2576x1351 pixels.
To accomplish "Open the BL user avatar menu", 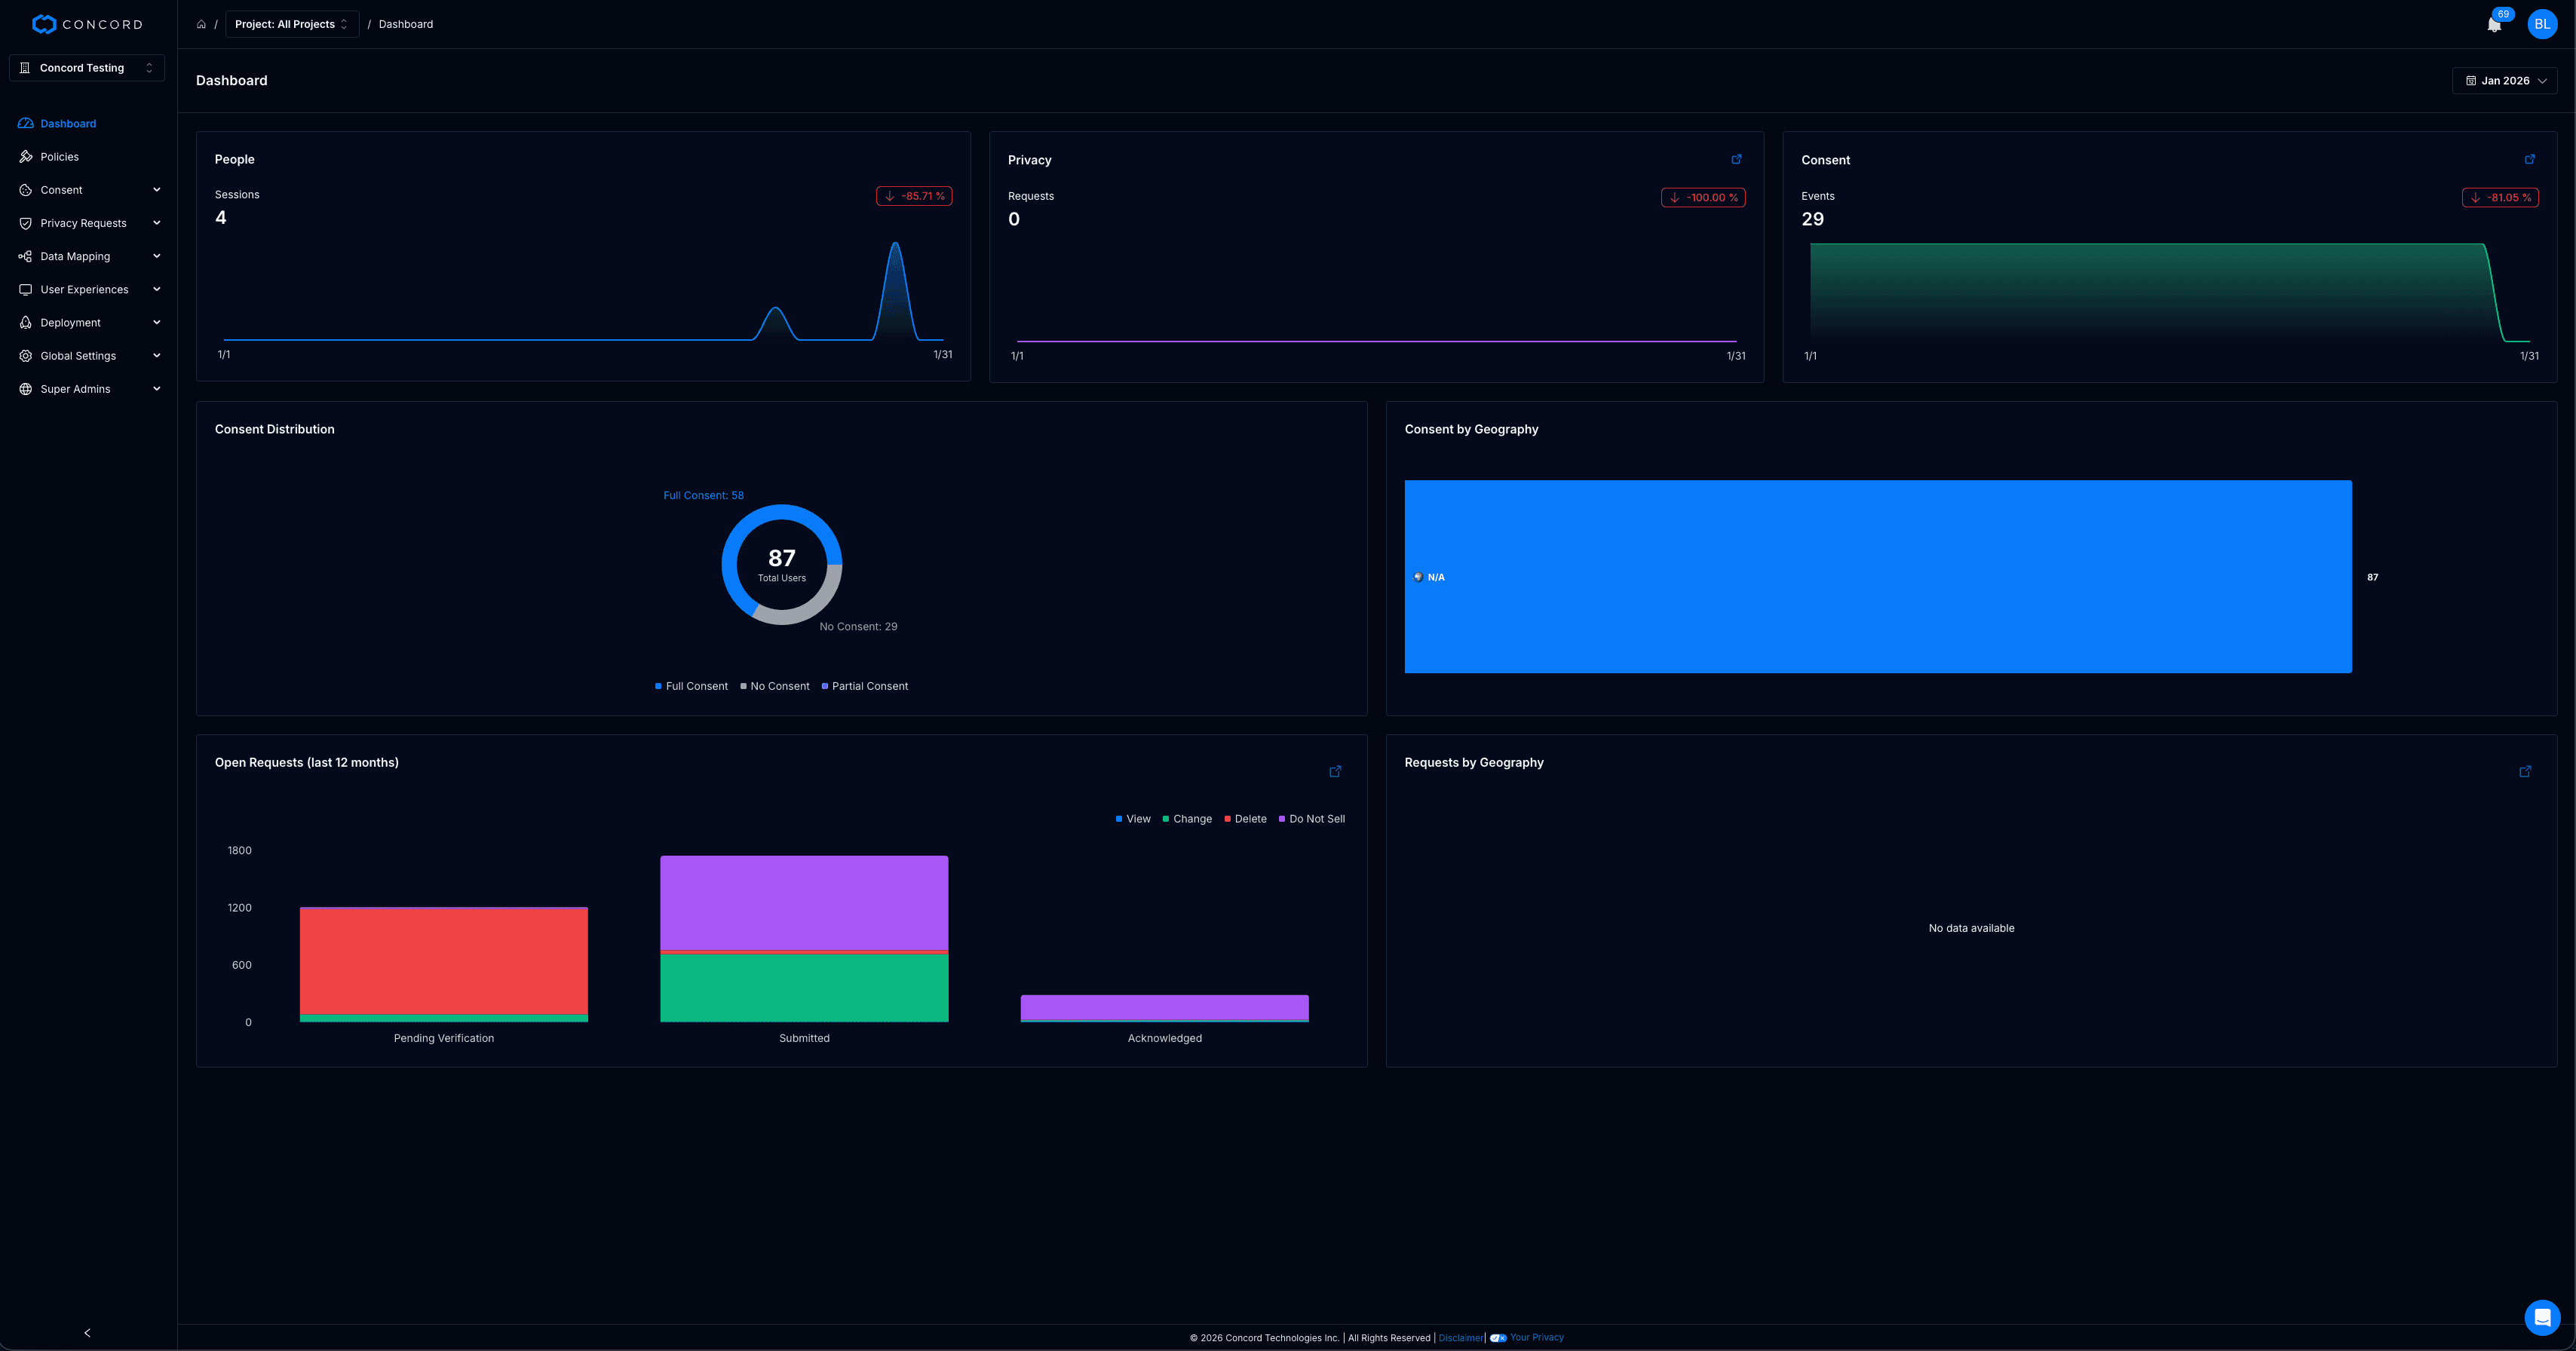I will click(2541, 24).
